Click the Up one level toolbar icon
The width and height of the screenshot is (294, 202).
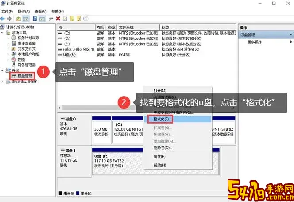(x=19, y=19)
